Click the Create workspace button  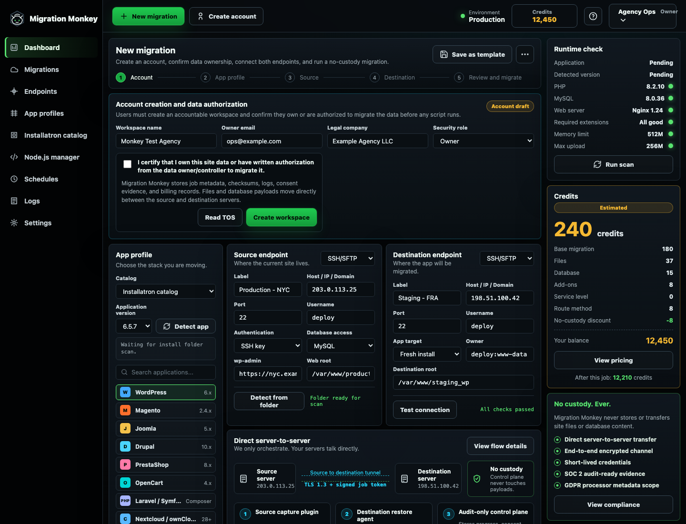(x=282, y=217)
